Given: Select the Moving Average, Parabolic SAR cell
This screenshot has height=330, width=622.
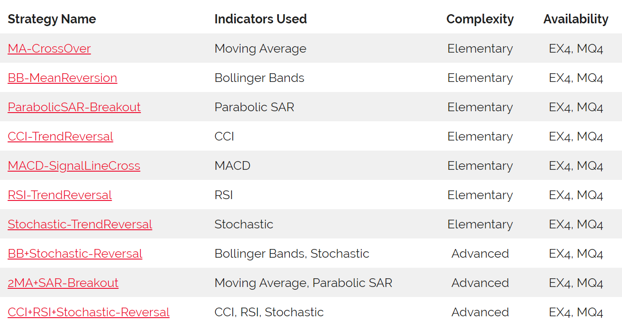Looking at the screenshot, I should point(303,283).
